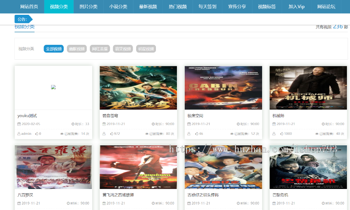Open the 图片分类 navigation menu item
The width and height of the screenshot is (350, 210).
[x=89, y=7]
